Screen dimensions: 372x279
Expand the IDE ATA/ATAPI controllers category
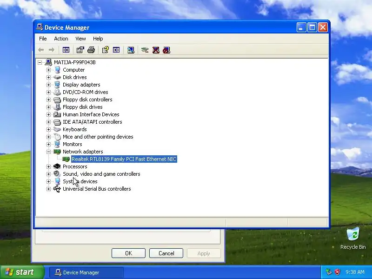(x=48, y=122)
